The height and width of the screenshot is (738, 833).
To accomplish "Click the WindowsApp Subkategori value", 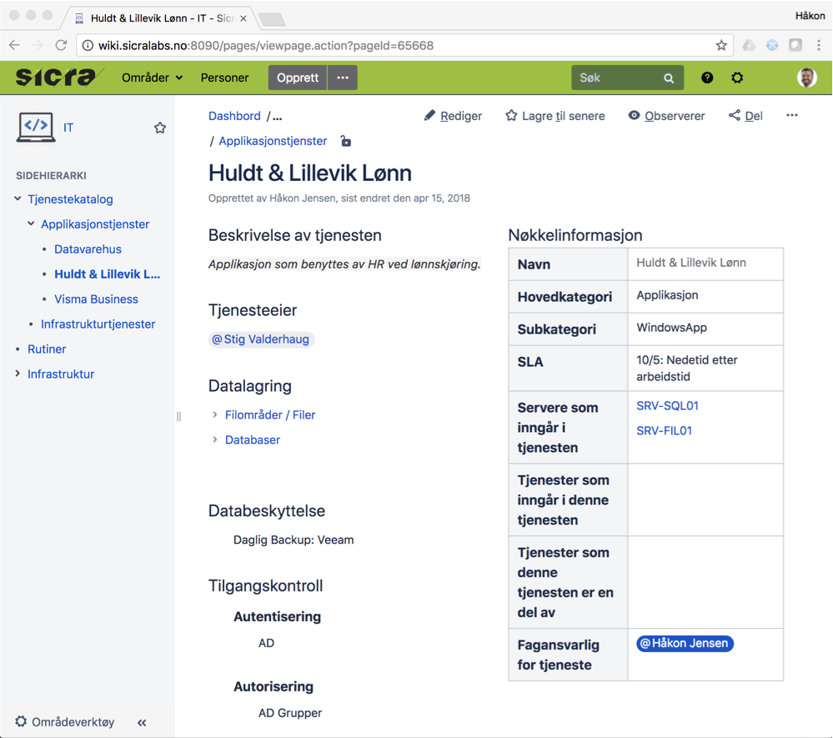I will pos(671,327).
